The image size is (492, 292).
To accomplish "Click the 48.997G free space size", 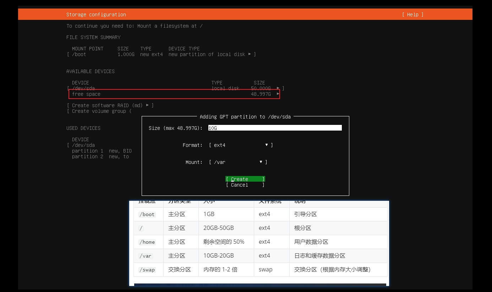I will pyautogui.click(x=261, y=94).
